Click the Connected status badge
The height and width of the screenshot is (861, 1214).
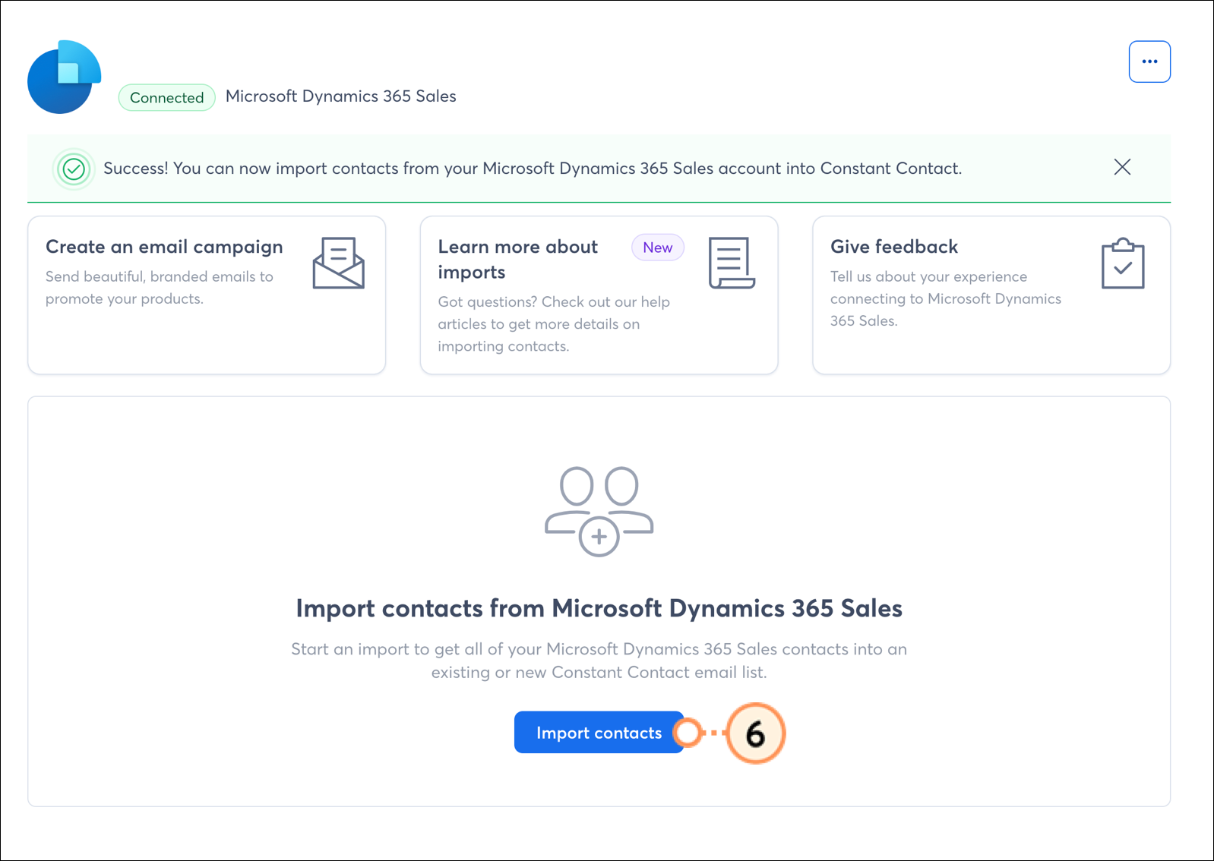[x=166, y=97]
